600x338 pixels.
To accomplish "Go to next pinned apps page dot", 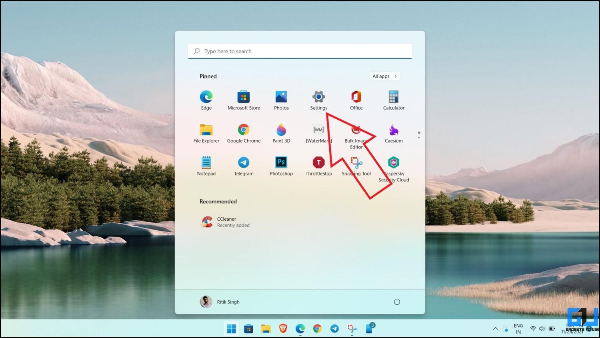I will [x=419, y=138].
